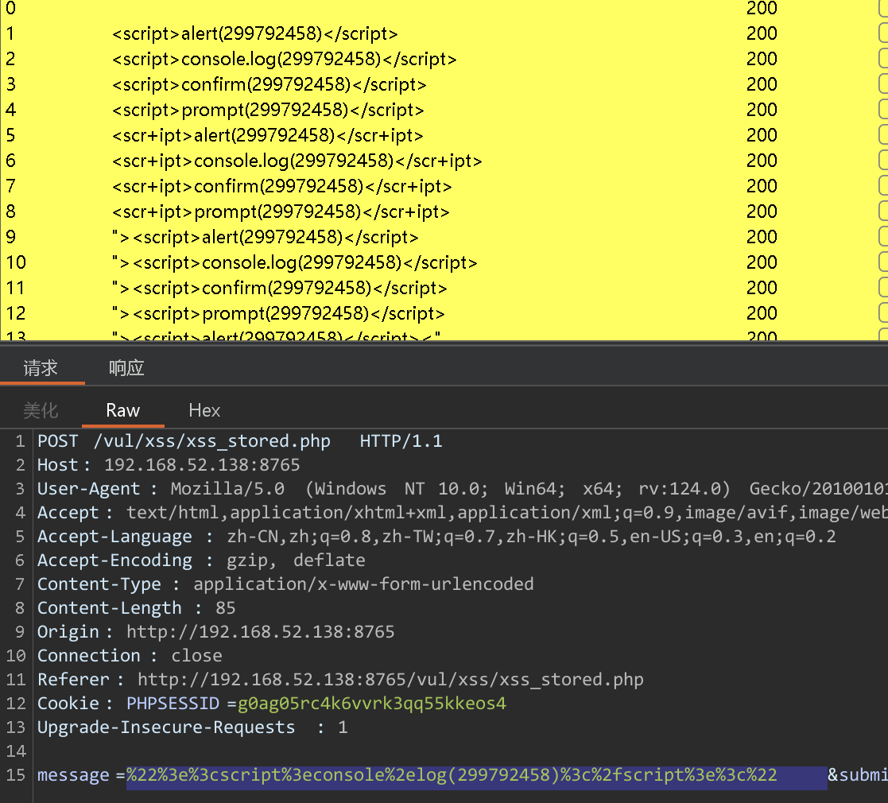Click the Accept-Language header value zh-CN
Image resolution: width=888 pixels, height=803 pixels.
point(253,537)
